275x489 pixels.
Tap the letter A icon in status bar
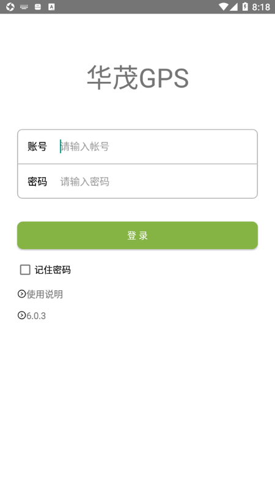[x=51, y=7]
